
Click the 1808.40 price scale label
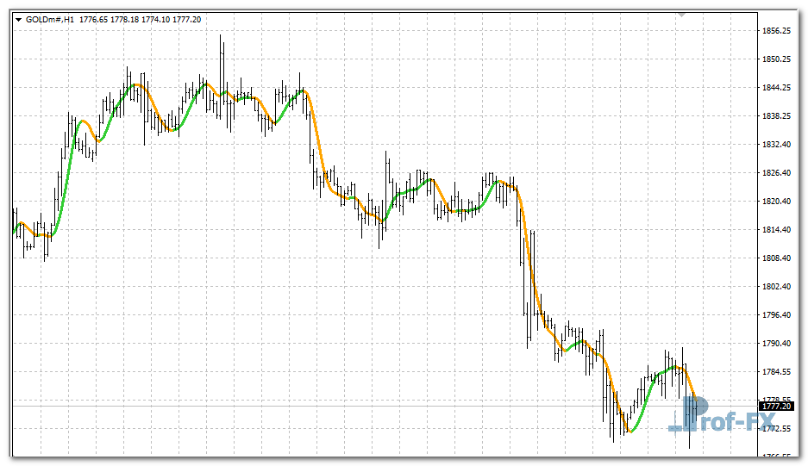[777, 258]
